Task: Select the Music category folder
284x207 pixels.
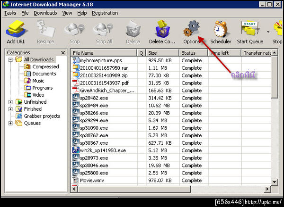Action: coord(34,81)
